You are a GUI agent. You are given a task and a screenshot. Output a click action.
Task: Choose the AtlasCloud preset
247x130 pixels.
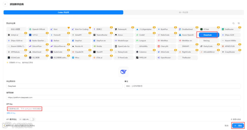[x=38, y=52]
